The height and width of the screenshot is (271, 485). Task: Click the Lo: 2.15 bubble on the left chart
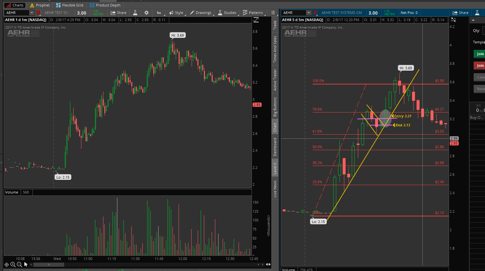click(63, 177)
